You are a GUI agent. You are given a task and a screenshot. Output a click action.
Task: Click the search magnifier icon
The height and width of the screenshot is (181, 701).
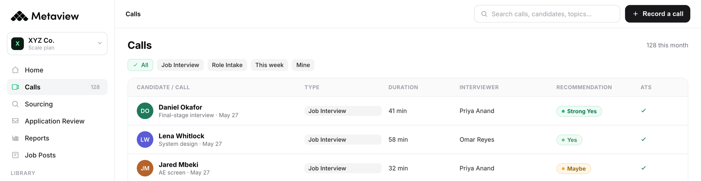484,14
